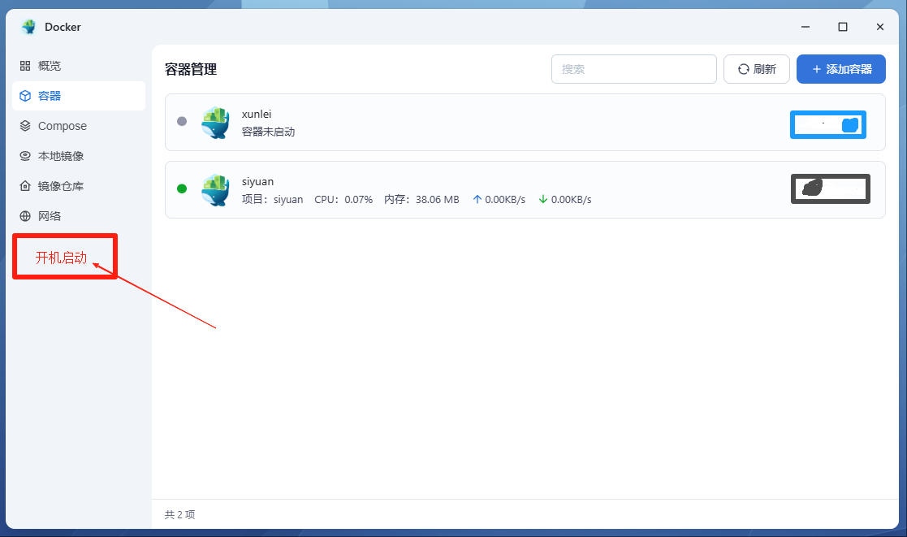Minimize the Docker window
Screen dimensions: 907x537
point(806,27)
